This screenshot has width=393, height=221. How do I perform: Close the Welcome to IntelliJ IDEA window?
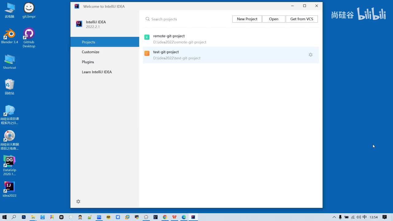pos(317,6)
